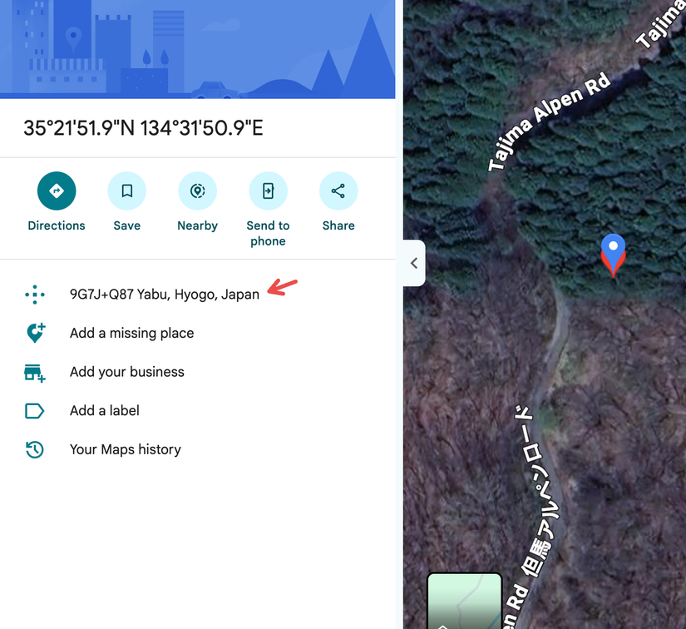Screen dimensions: 686x629
Task: Click the coordinates 35°21'51.9"N heading
Action: point(143,128)
